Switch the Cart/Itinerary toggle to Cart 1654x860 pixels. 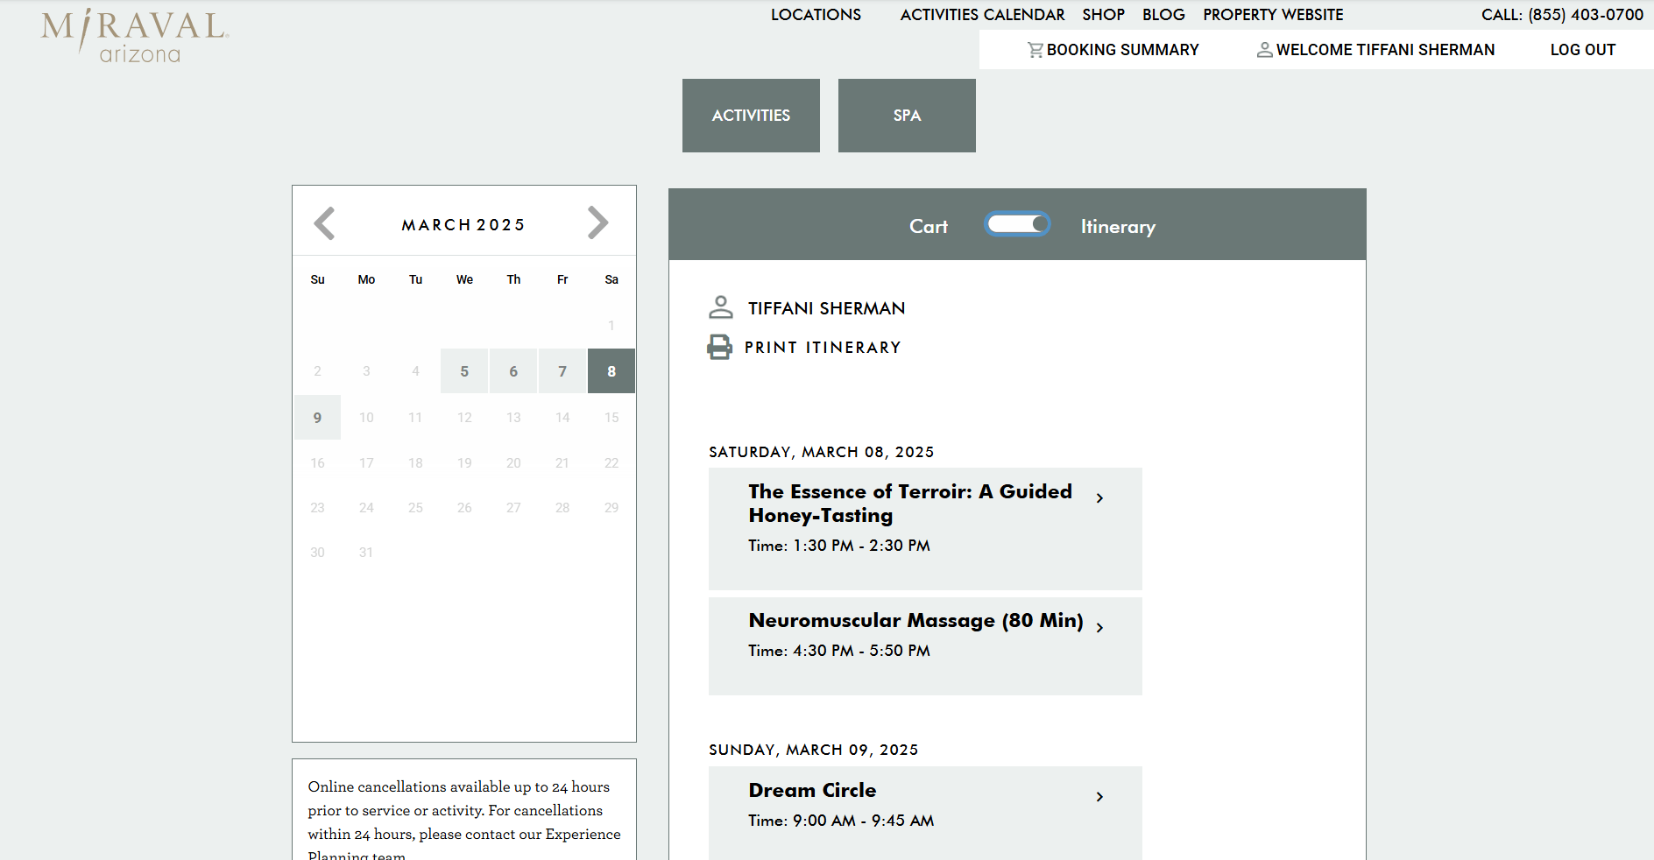[x=1018, y=224]
